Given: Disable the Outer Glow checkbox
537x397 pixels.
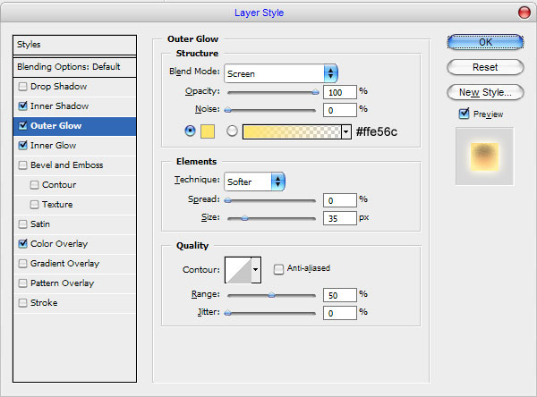Looking at the screenshot, I should tap(22, 125).
